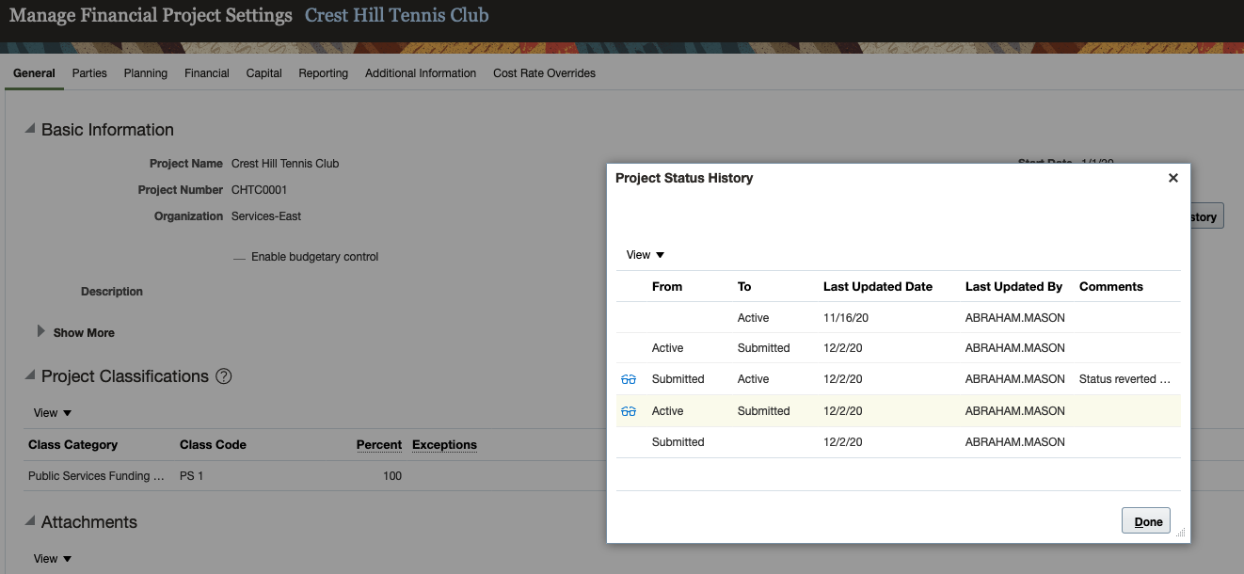Click Last Updated Date column header
This screenshot has width=1244, height=574.
[878, 287]
